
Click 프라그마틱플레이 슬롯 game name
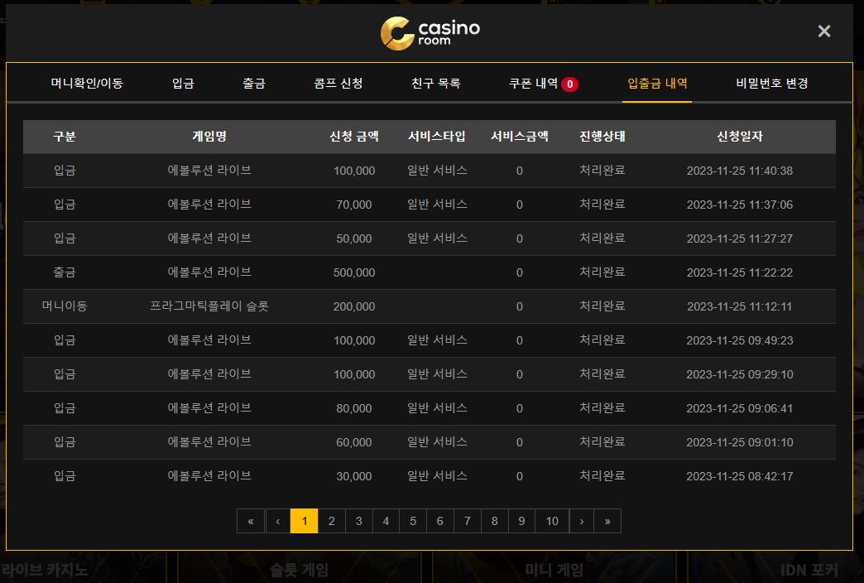[x=209, y=306]
